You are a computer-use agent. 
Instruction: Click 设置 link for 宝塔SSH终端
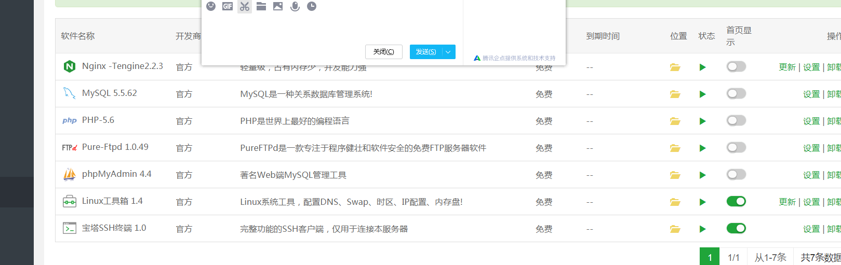[811, 229]
